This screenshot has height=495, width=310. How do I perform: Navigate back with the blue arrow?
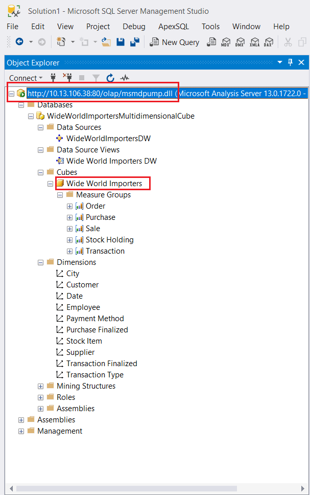(x=19, y=42)
